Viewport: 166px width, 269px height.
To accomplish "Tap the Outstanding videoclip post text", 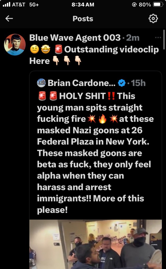I will tap(112, 49).
